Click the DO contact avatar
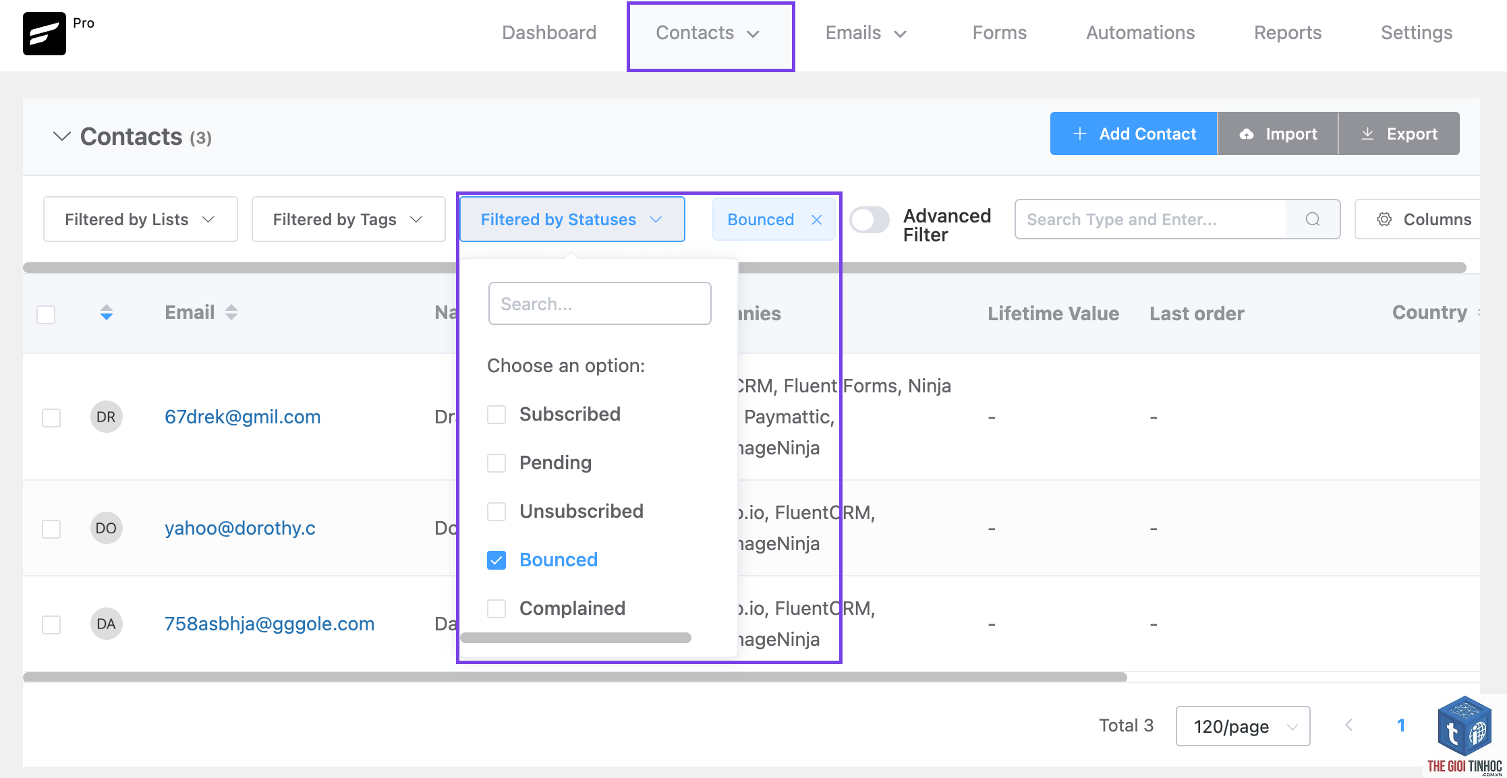 [x=106, y=528]
